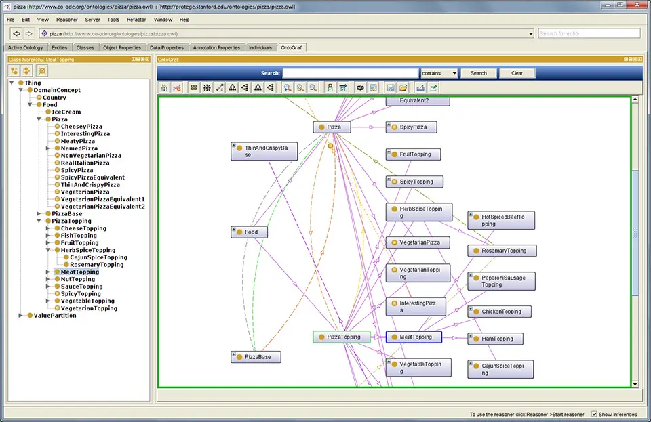Click the camera snapshot icon in OntoGraf toolbar

point(360,87)
